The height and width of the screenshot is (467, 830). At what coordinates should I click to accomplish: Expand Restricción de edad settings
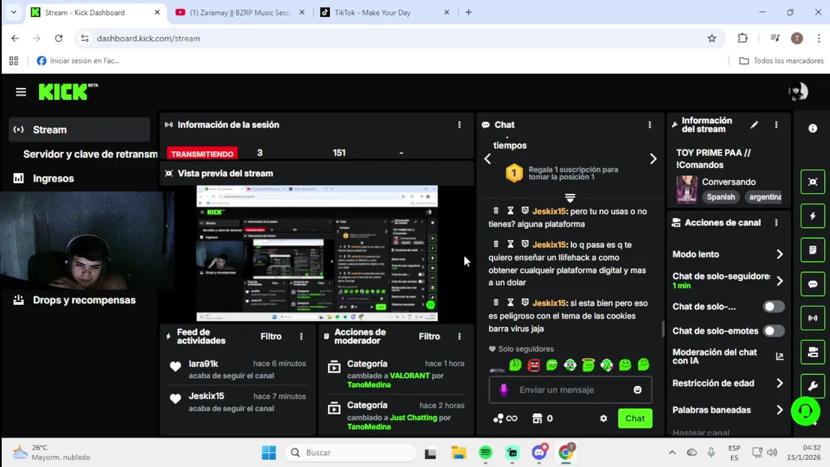pyautogui.click(x=779, y=383)
